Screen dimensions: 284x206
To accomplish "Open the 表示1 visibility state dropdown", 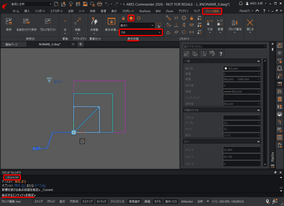I will point(137,25).
